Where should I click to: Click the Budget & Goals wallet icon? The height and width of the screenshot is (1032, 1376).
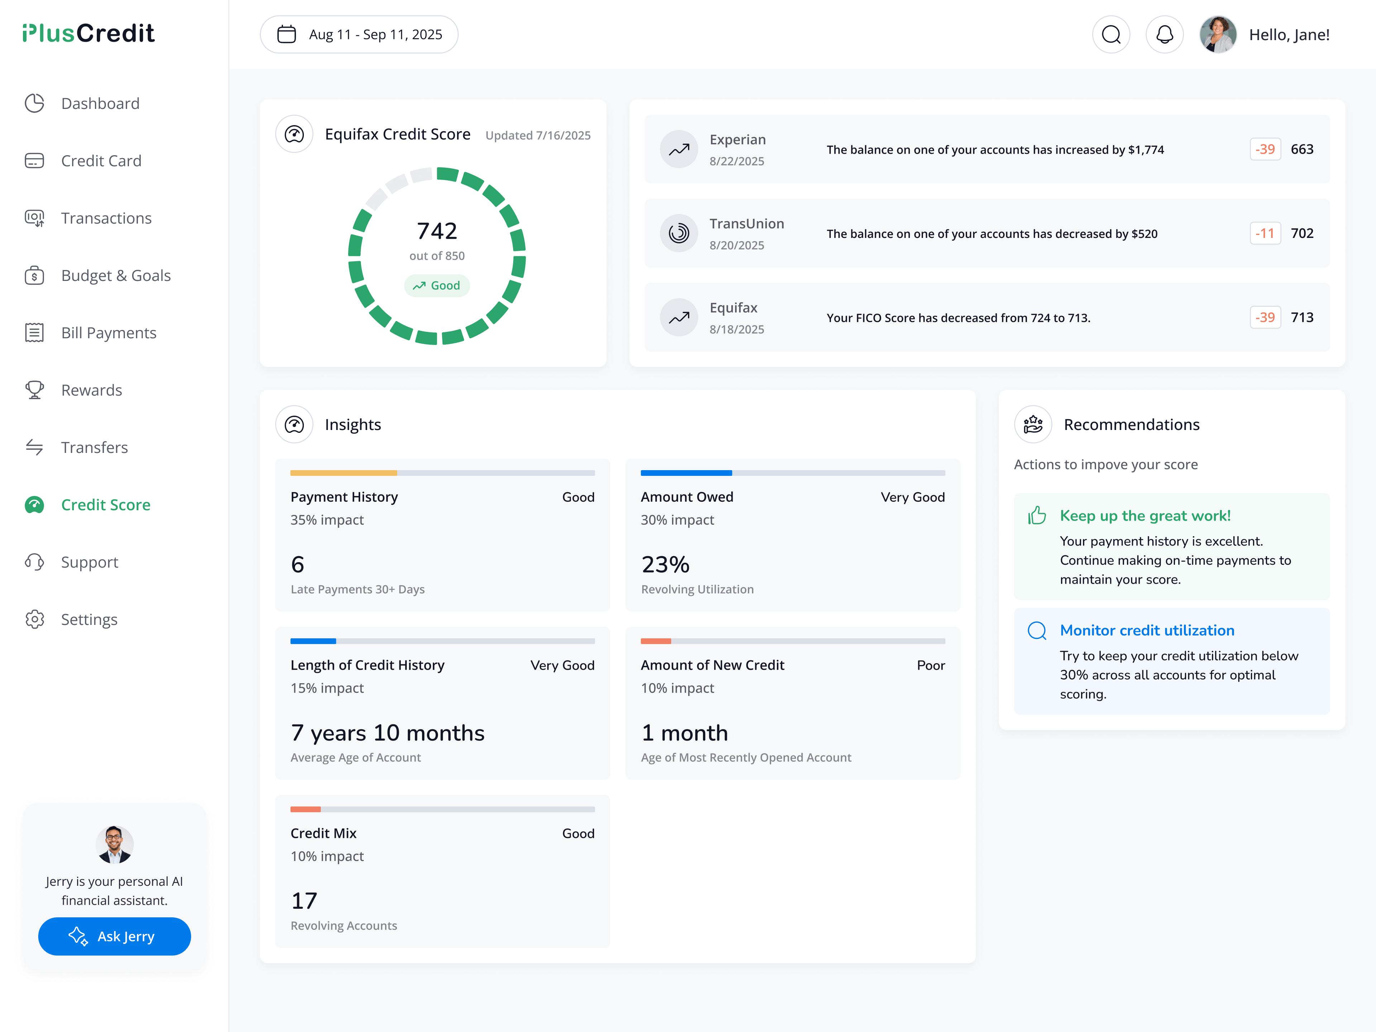34,275
